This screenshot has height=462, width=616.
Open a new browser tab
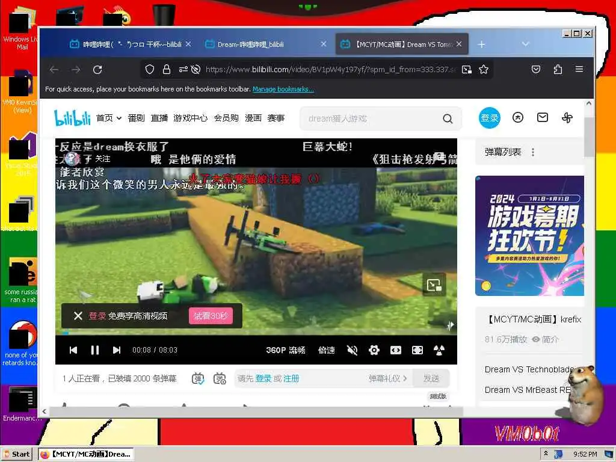point(482,45)
